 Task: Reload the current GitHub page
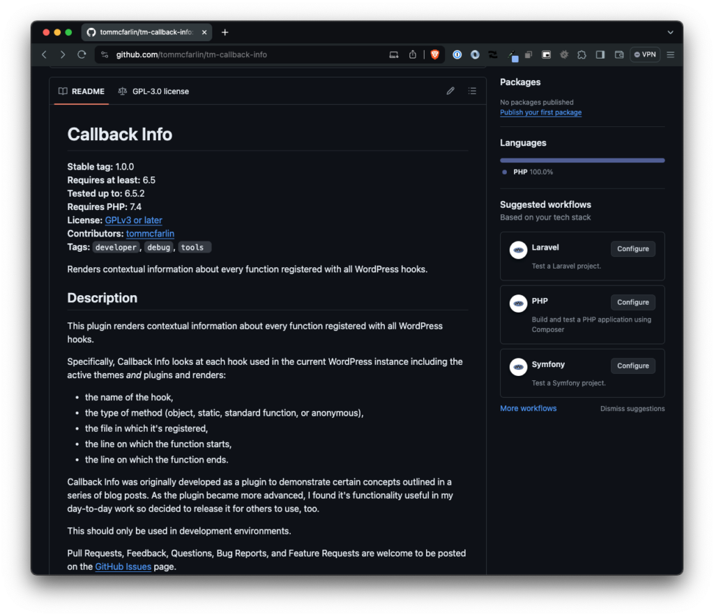[x=82, y=54]
